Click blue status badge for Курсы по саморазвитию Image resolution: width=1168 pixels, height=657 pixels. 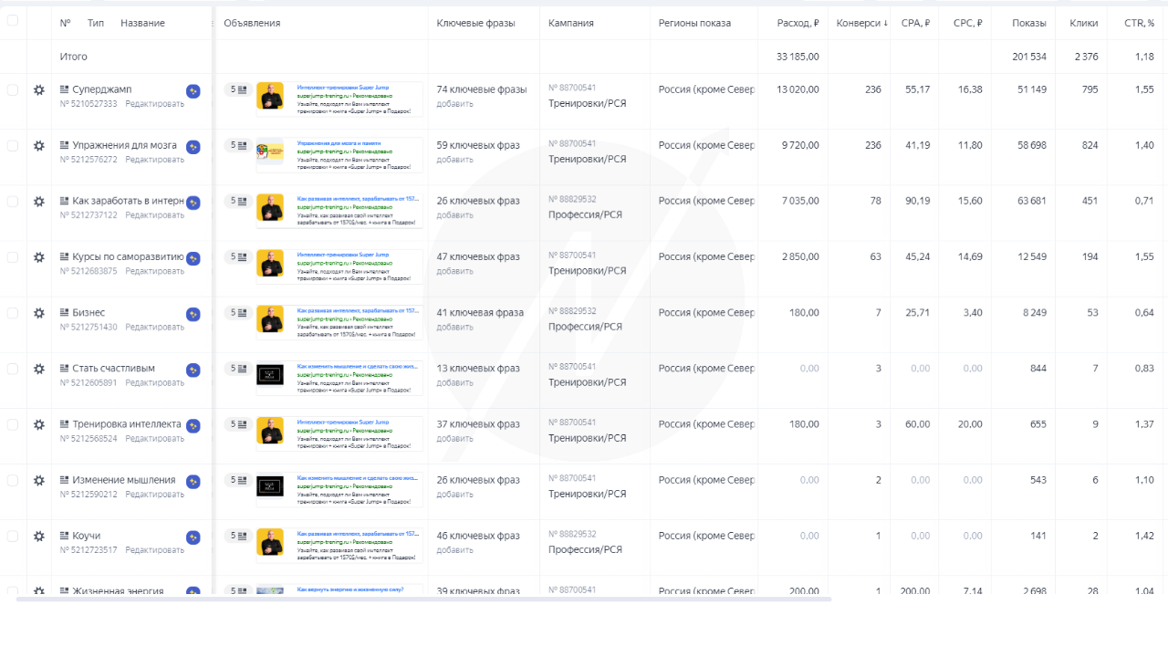[x=193, y=258]
